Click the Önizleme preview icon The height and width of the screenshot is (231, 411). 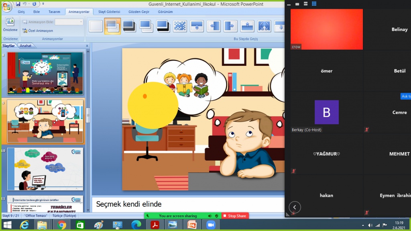point(10,22)
